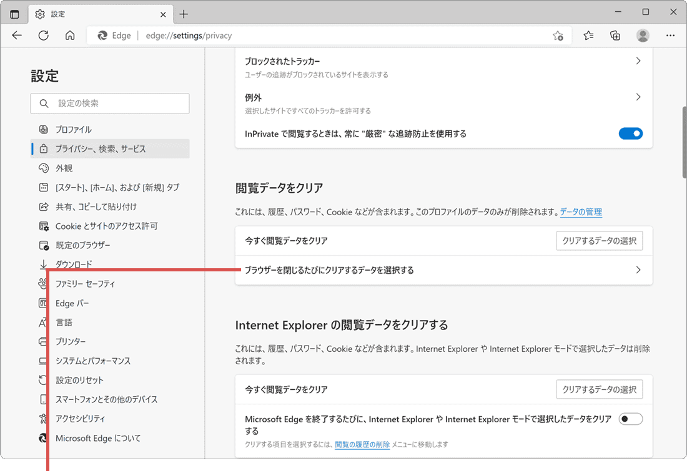Open the データの管理 link
The image size is (687, 471).
tap(581, 212)
